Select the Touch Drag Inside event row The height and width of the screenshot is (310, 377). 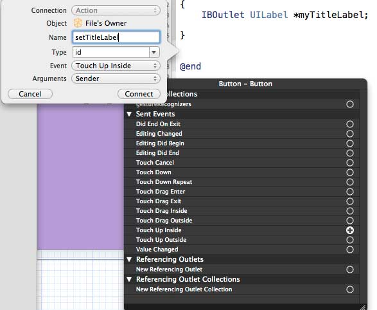click(241, 211)
